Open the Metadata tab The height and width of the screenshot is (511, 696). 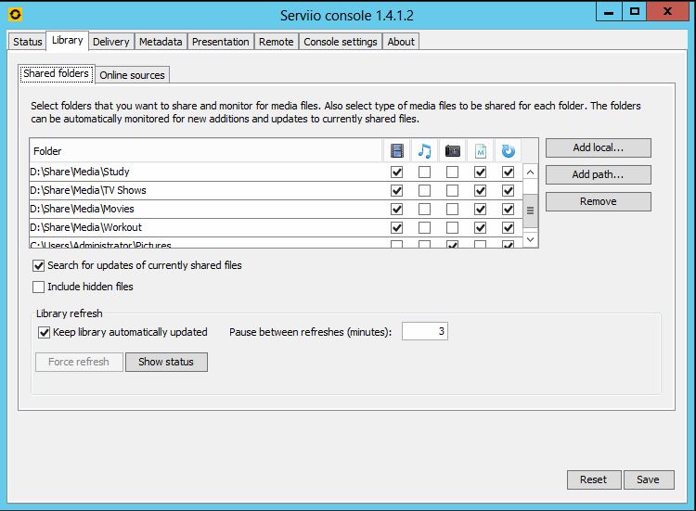(161, 42)
